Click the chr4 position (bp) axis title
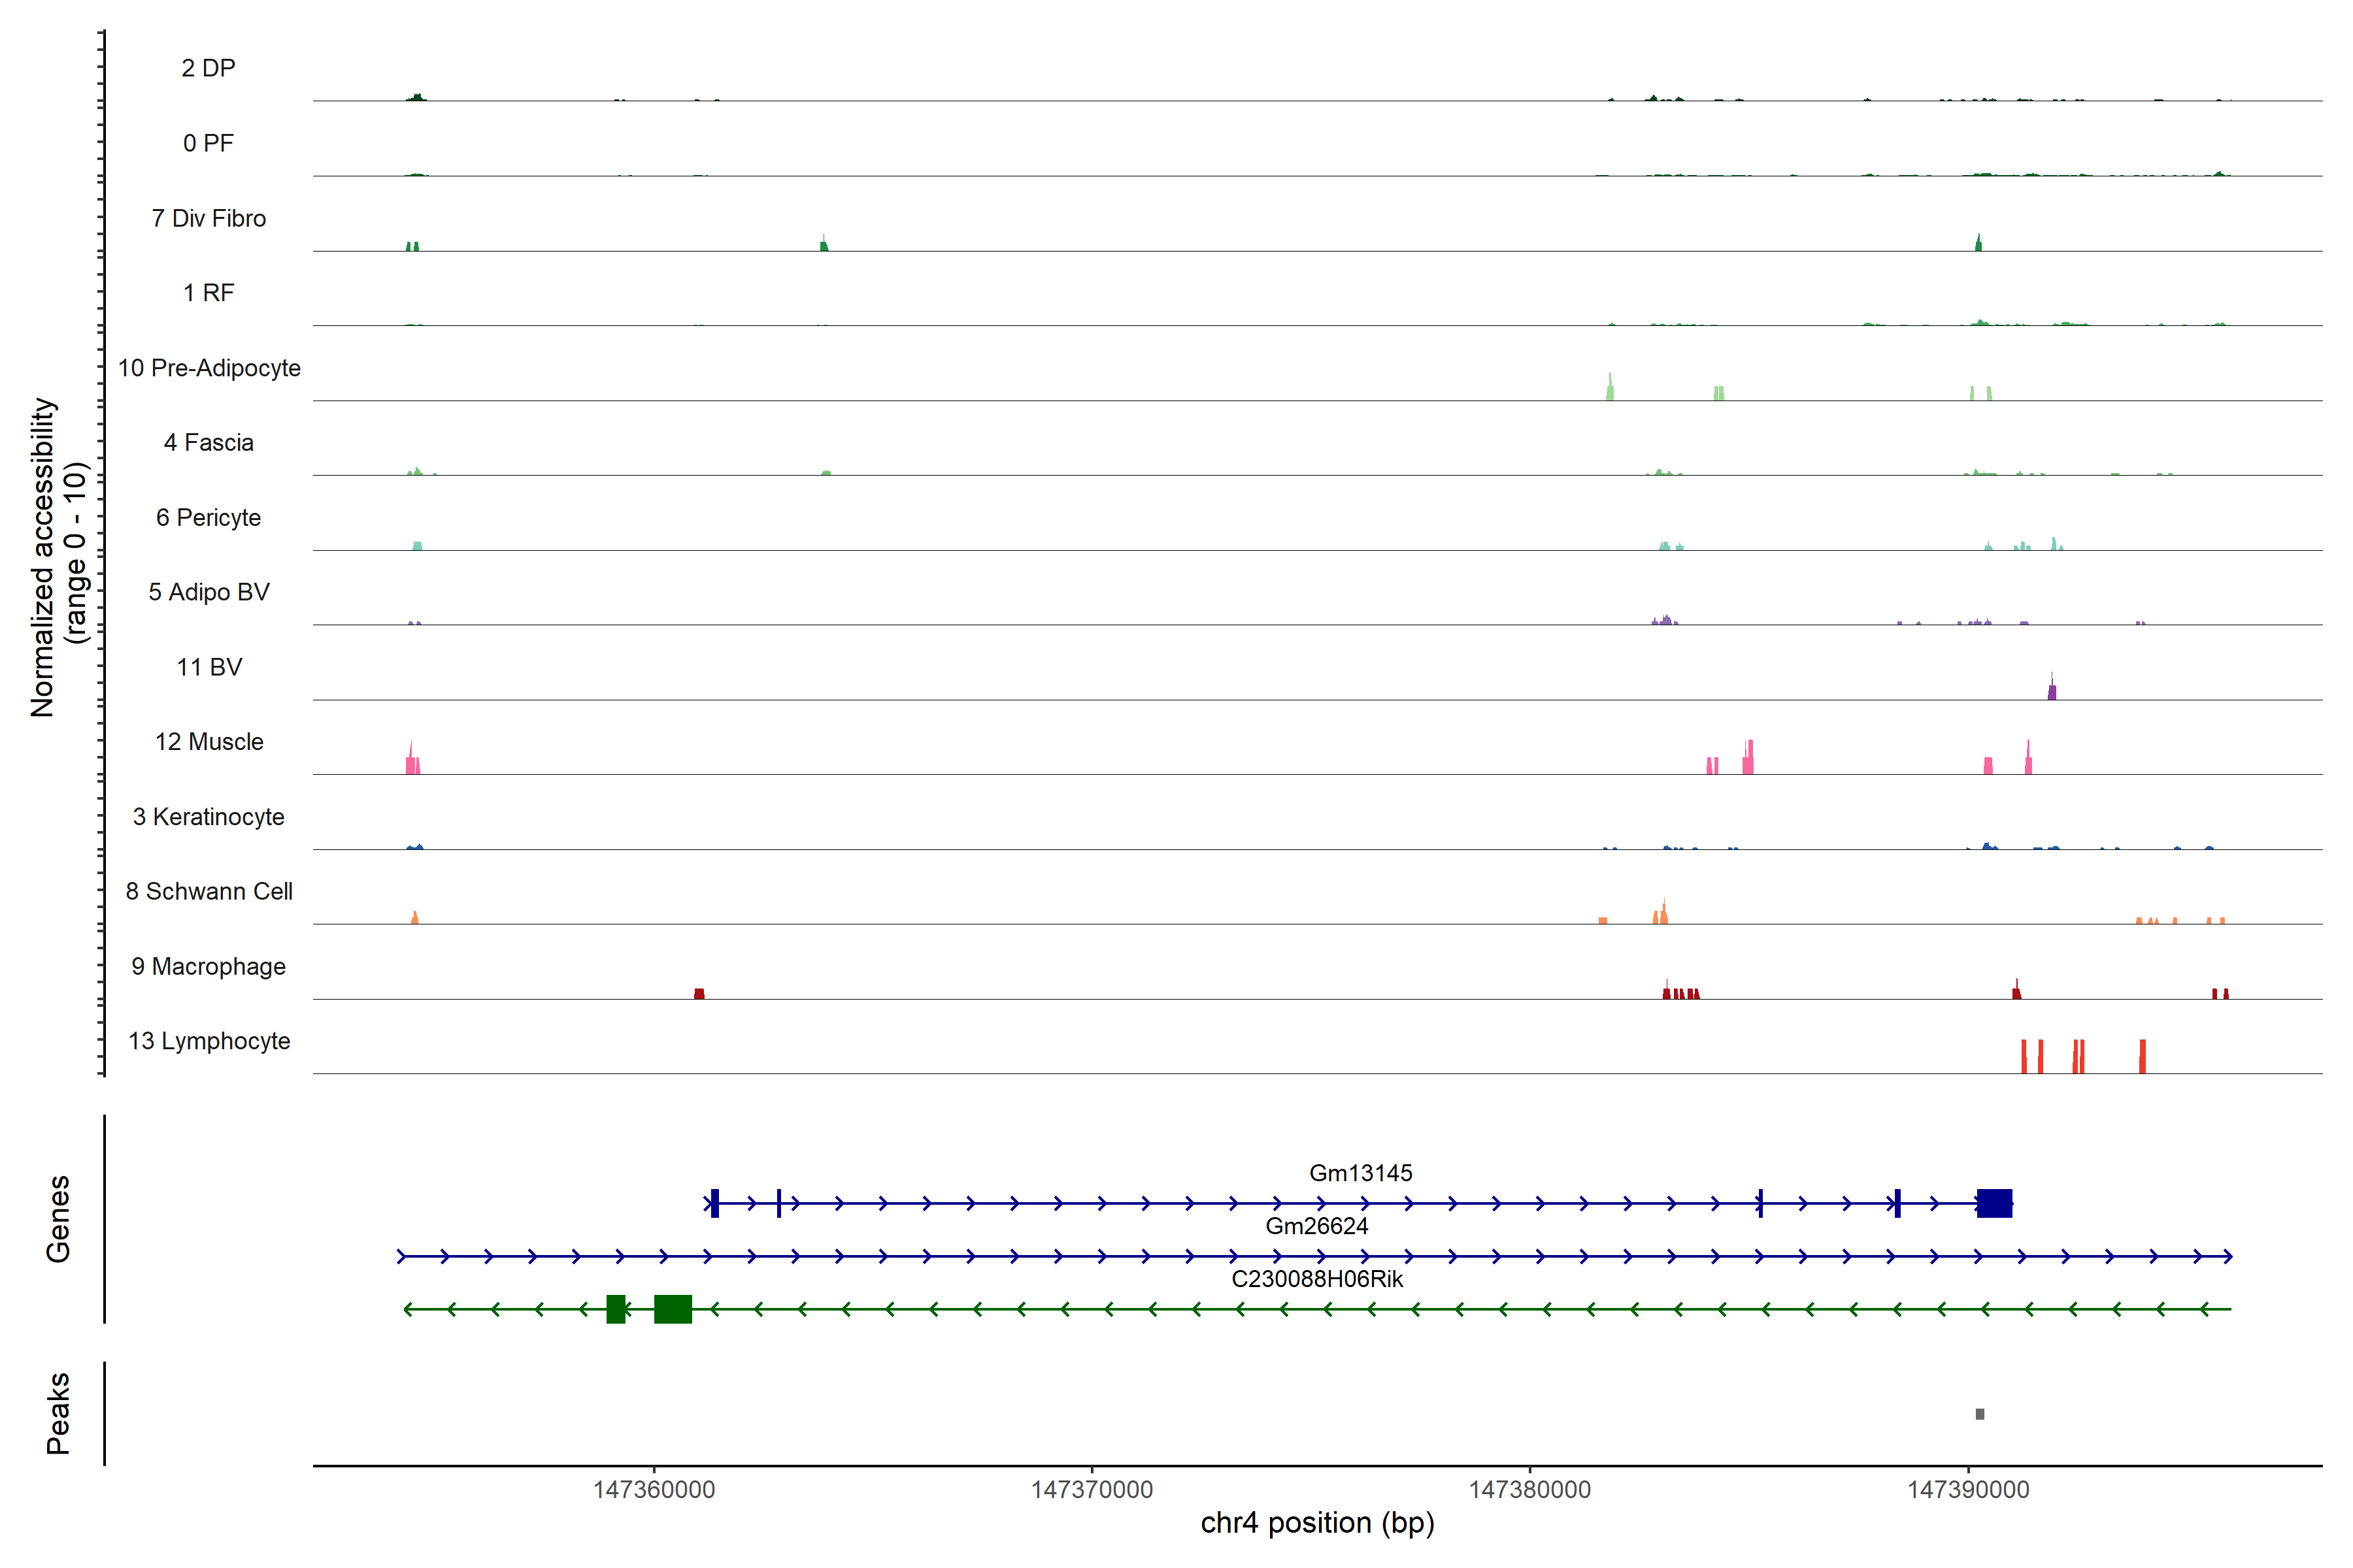The width and height of the screenshot is (2353, 1568). coord(1316,1523)
